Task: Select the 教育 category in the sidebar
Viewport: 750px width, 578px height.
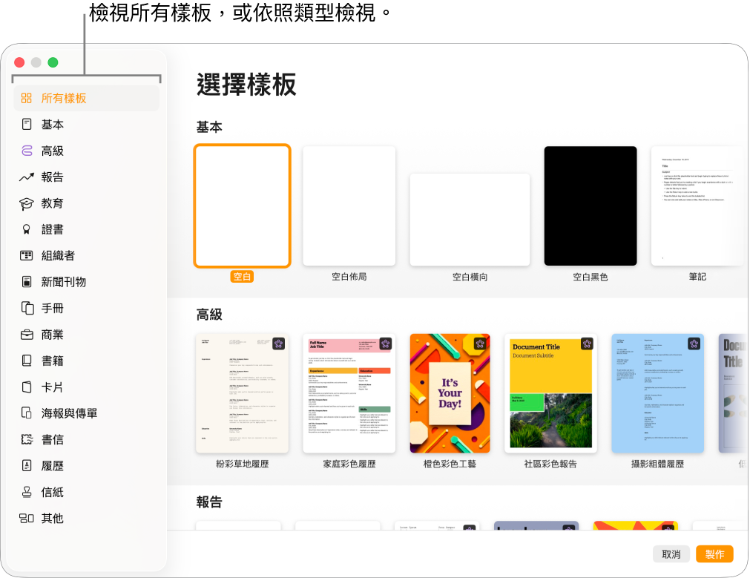Action: (x=53, y=203)
